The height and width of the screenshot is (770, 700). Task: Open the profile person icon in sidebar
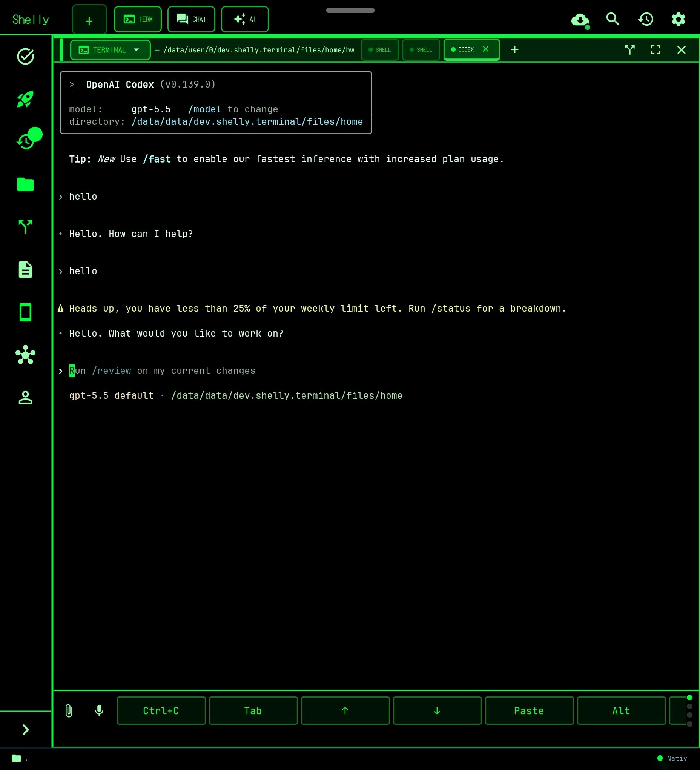(26, 398)
